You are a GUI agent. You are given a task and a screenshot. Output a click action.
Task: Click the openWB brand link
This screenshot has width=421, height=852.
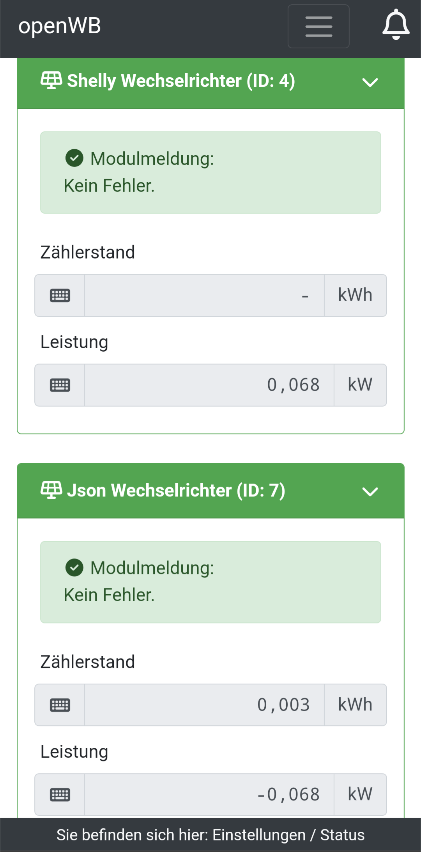click(x=60, y=26)
